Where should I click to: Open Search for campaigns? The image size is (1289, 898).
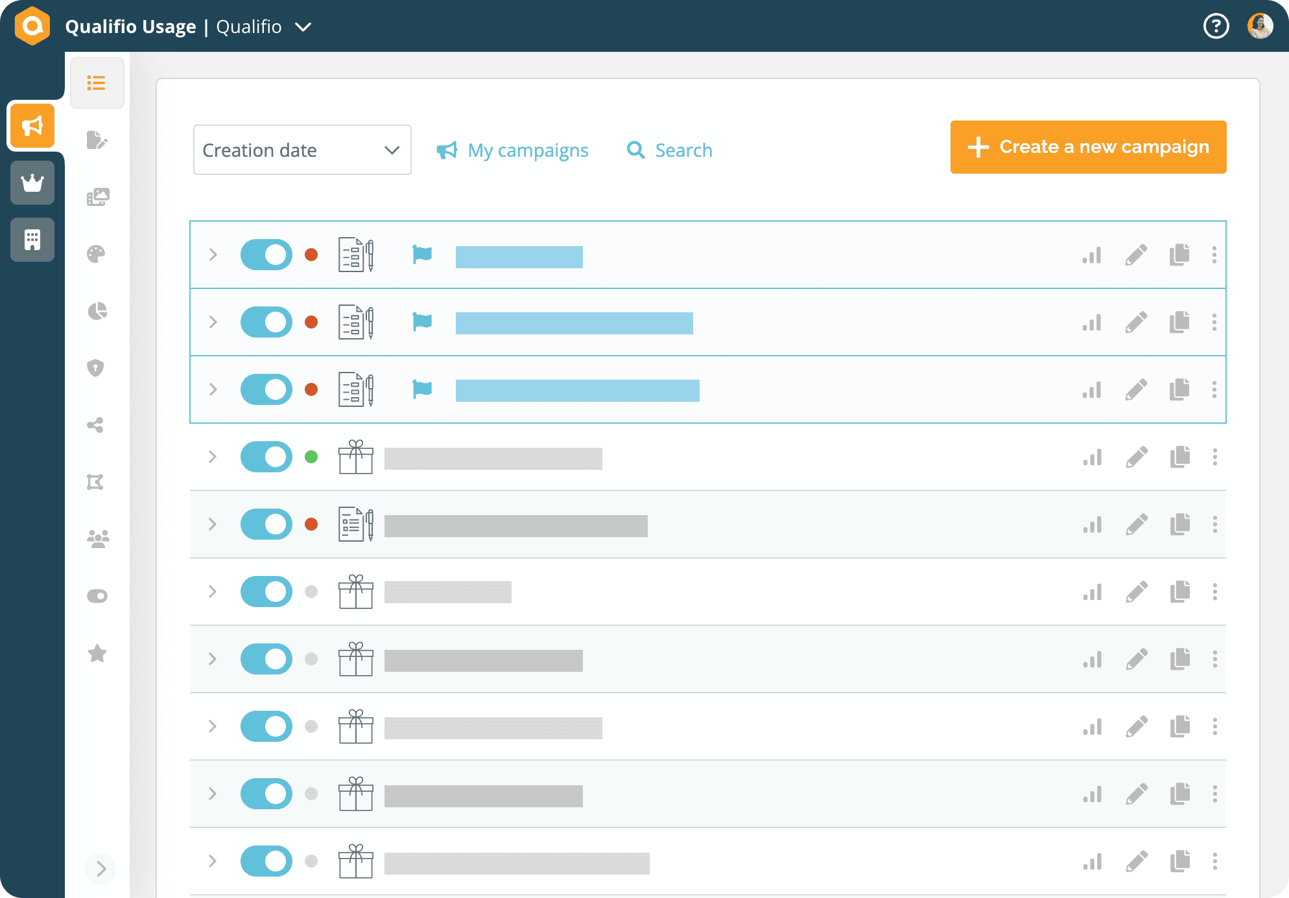(668, 150)
